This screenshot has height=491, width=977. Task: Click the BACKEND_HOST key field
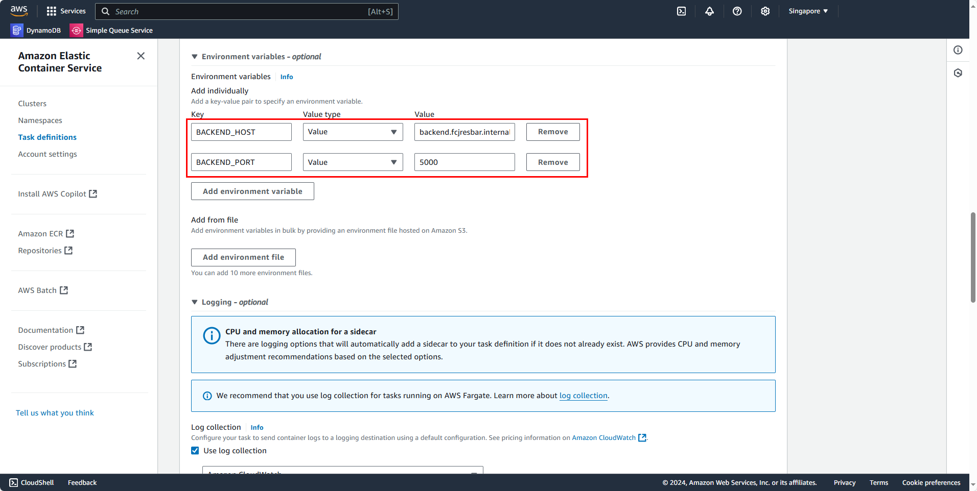[241, 132]
